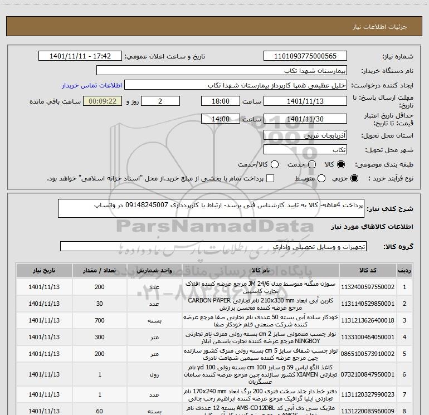The image size is (429, 415).
Task: Click the کد کالا column header
Action: 368,270
